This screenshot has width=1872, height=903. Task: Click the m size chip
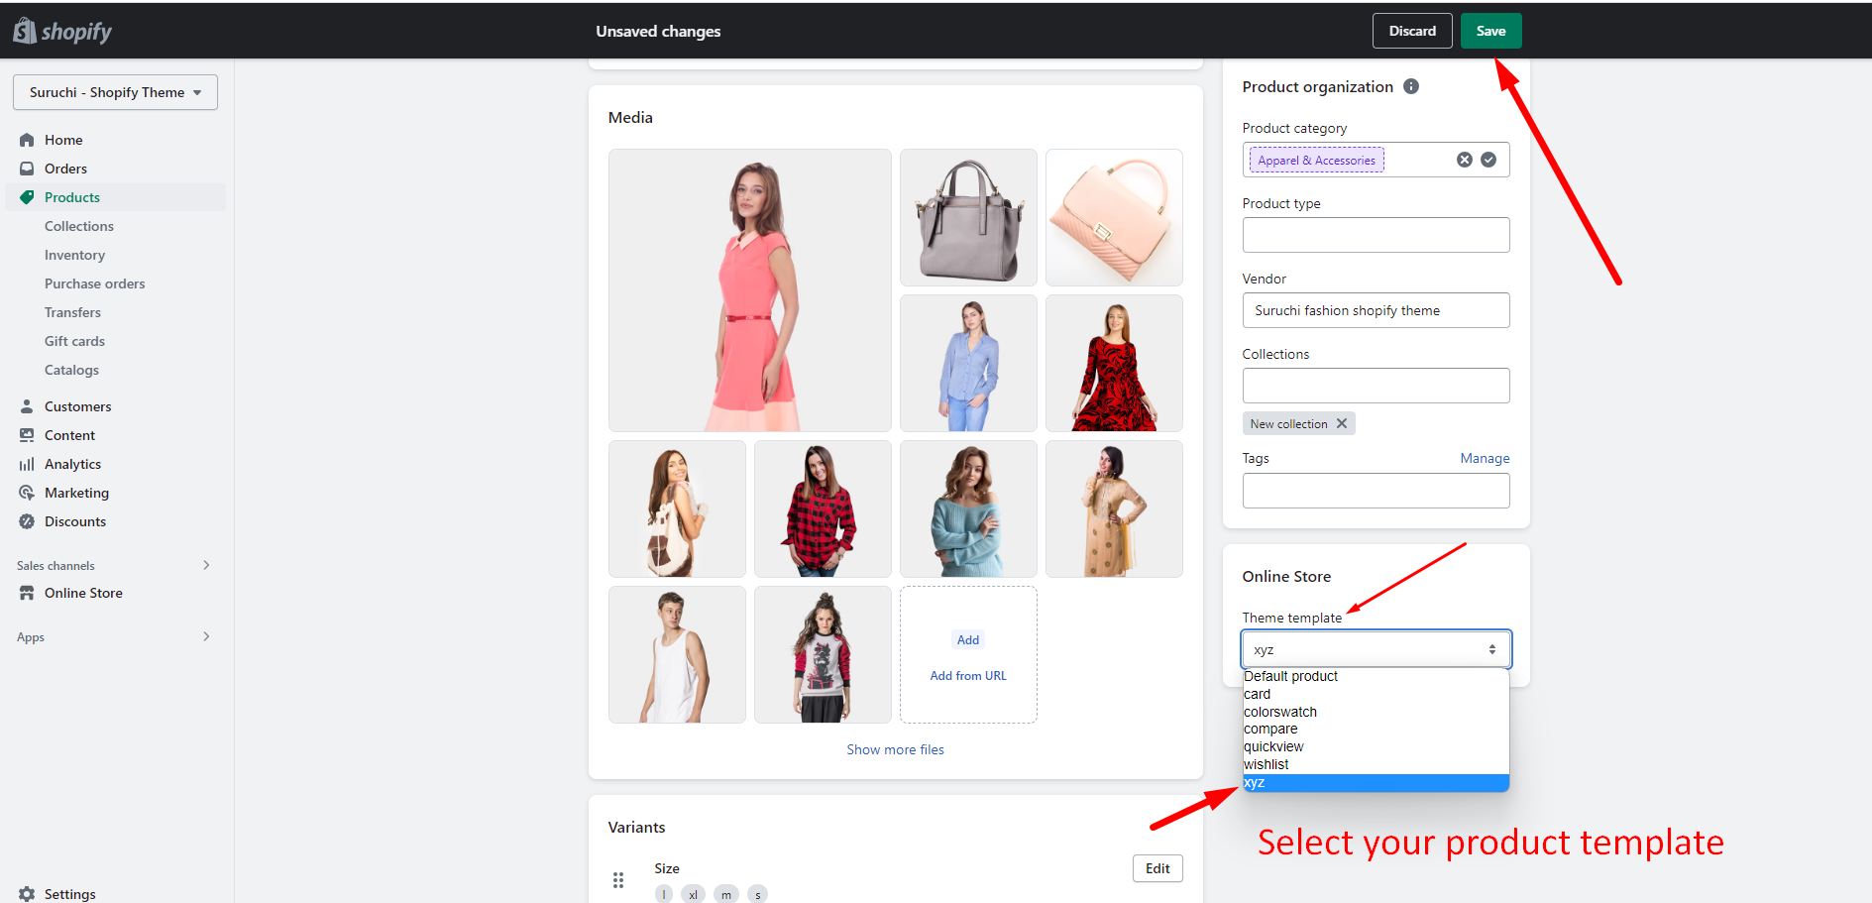(726, 894)
